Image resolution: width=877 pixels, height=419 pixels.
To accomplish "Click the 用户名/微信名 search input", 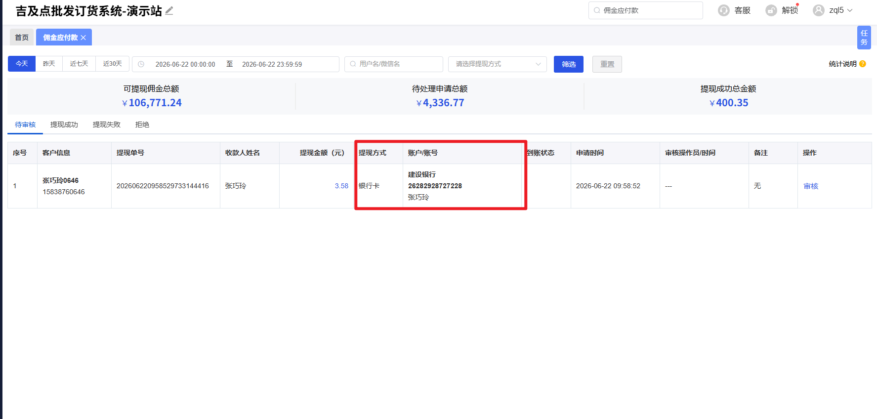I will [x=394, y=64].
